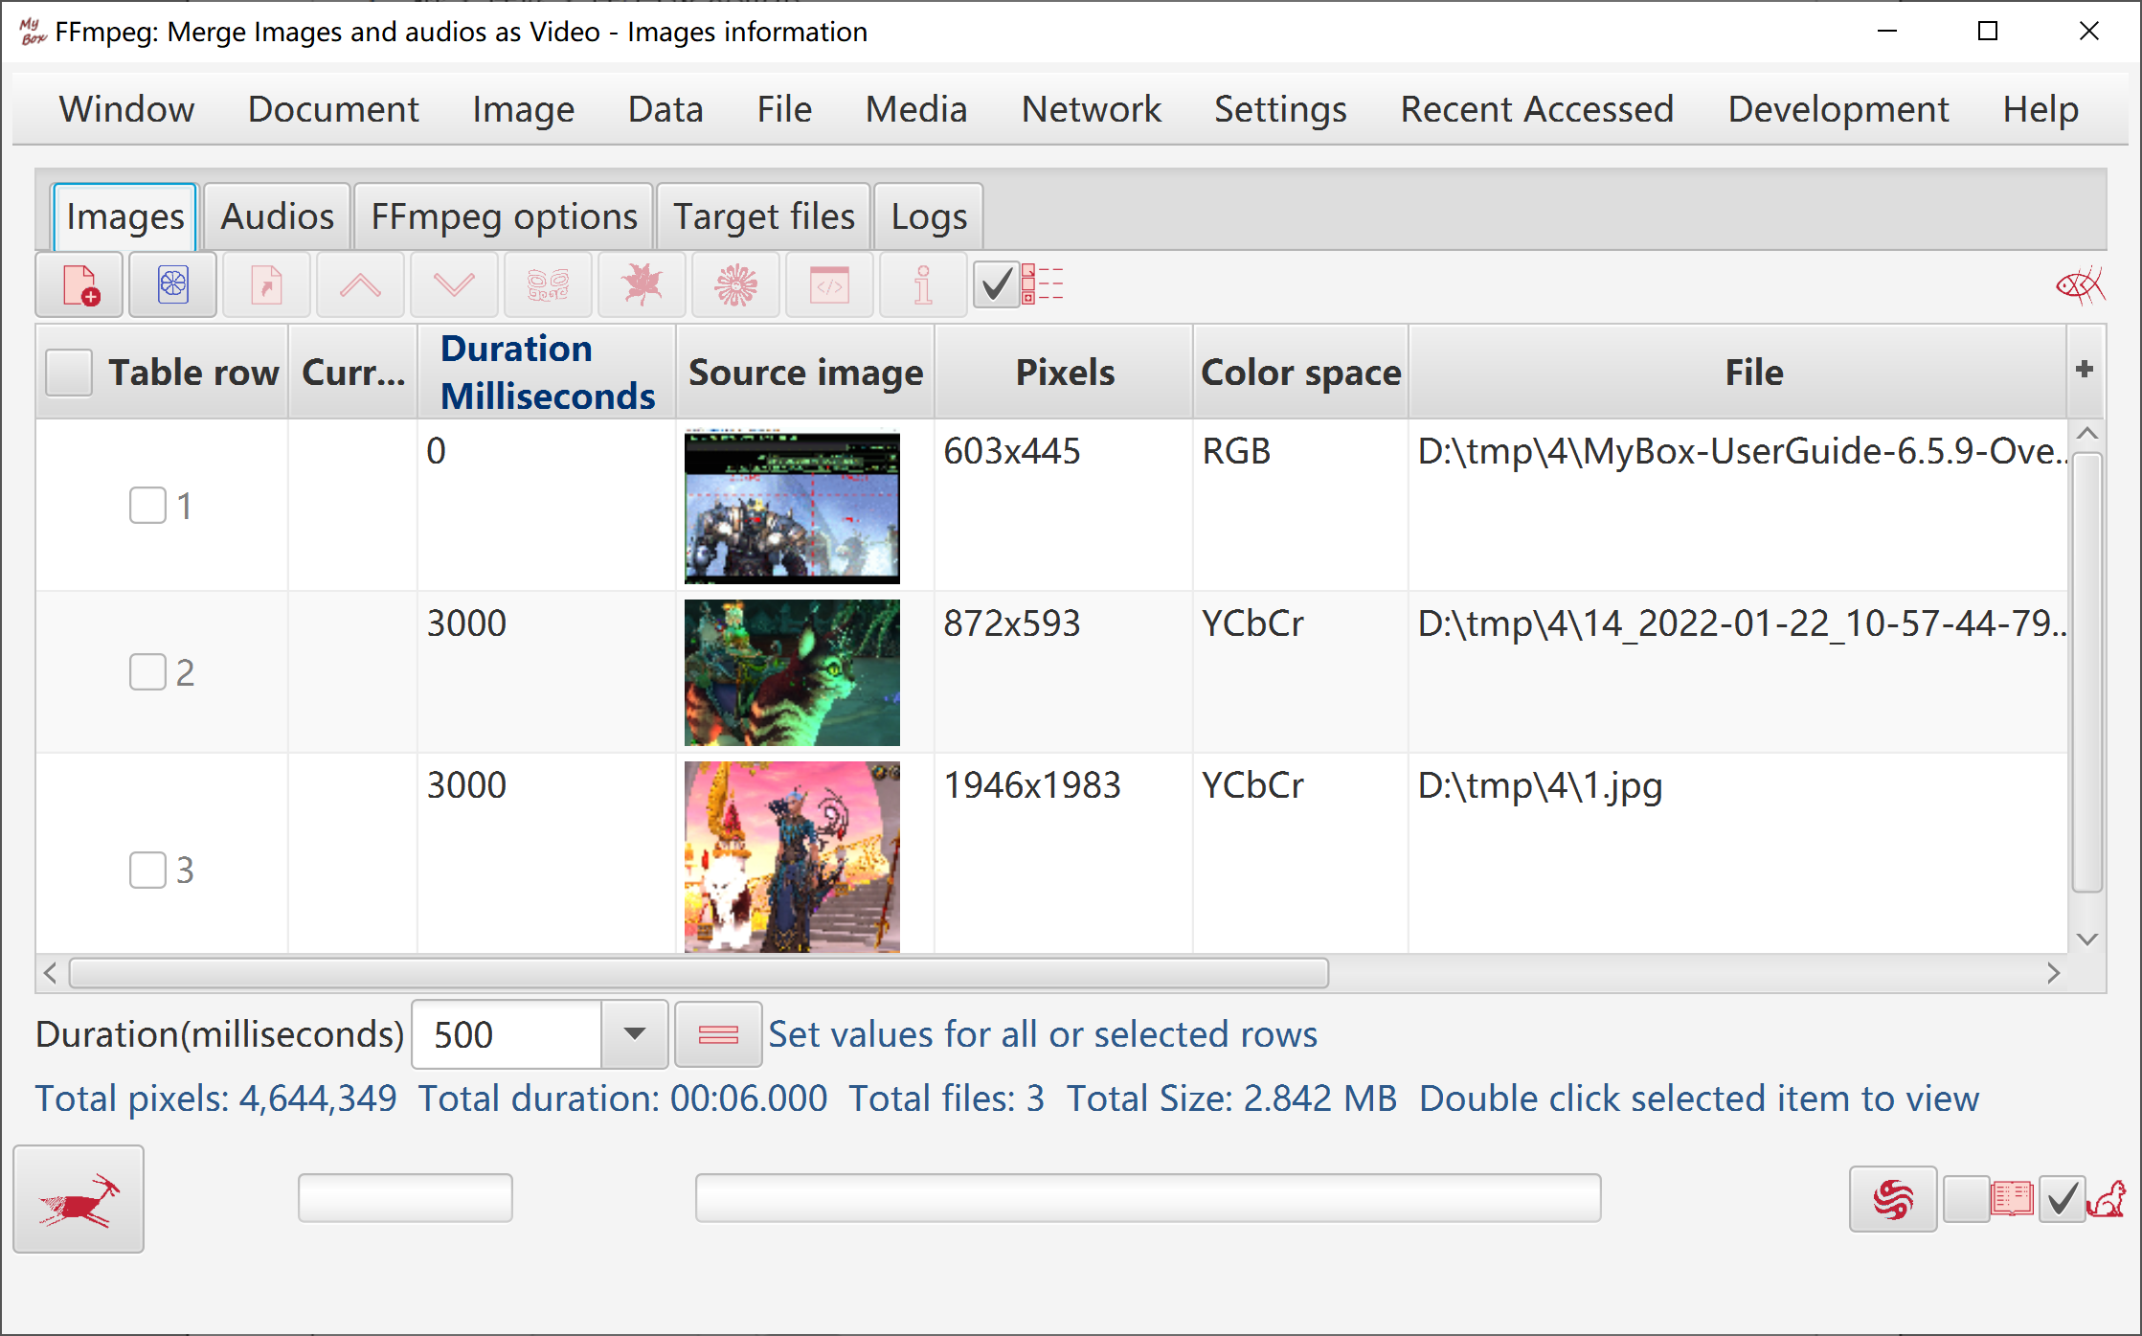The width and height of the screenshot is (2142, 1336).
Task: Click the Source image column header
Action: [805, 372]
